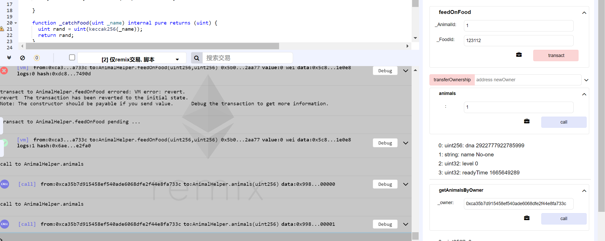Click the double-chevron terminal collapse icon
Viewport: 605px width, 241px height.
pyautogui.click(x=9, y=58)
